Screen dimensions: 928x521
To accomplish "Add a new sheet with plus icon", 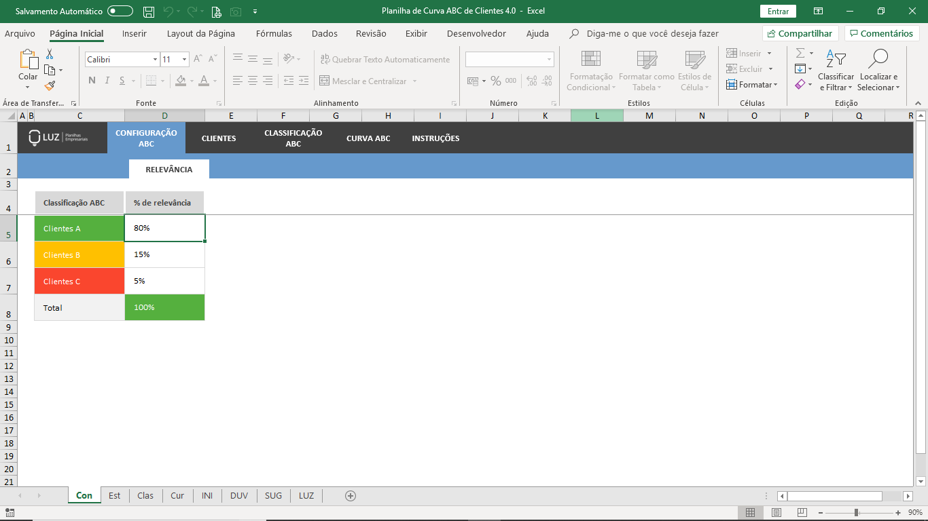I will pyautogui.click(x=351, y=496).
